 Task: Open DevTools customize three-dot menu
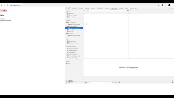(x=170, y=8)
